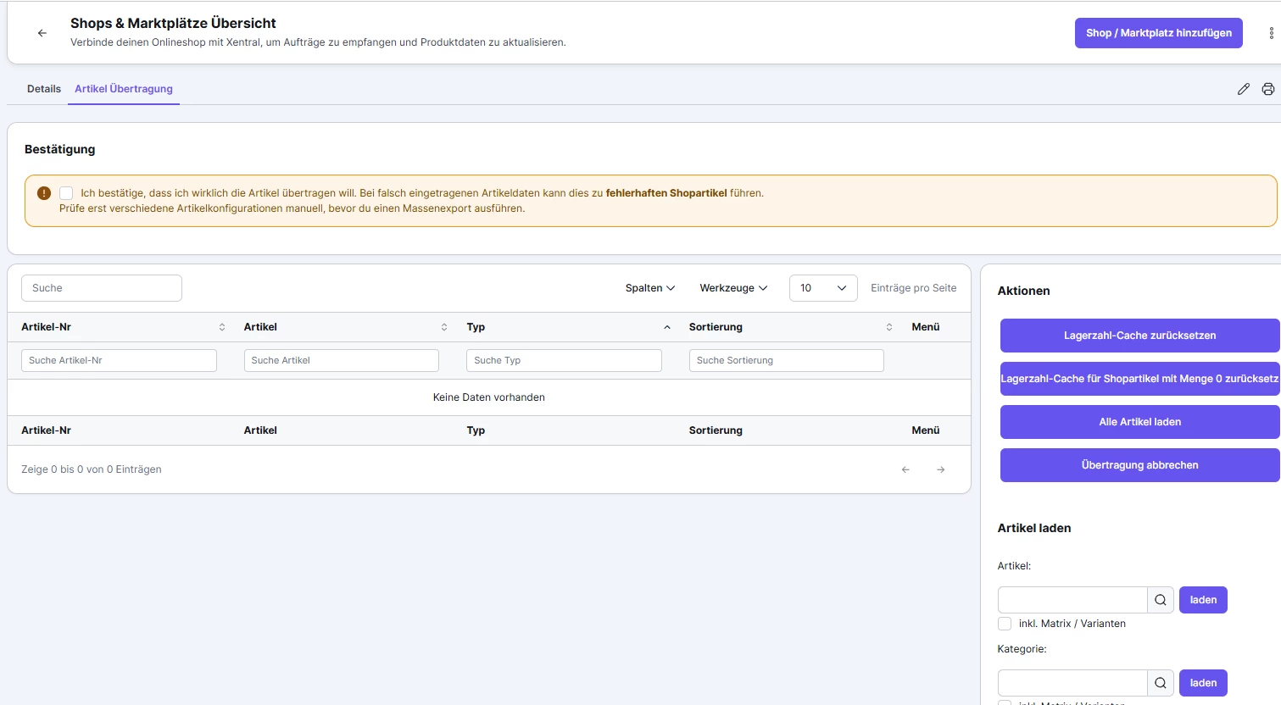Image resolution: width=1281 pixels, height=705 pixels.
Task: Expand the Spalten dropdown
Action: [649, 288]
